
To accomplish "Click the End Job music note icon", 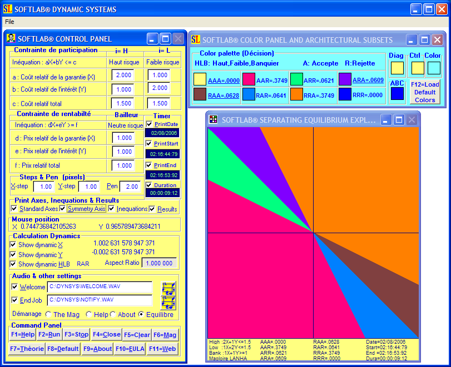I will point(168,303).
